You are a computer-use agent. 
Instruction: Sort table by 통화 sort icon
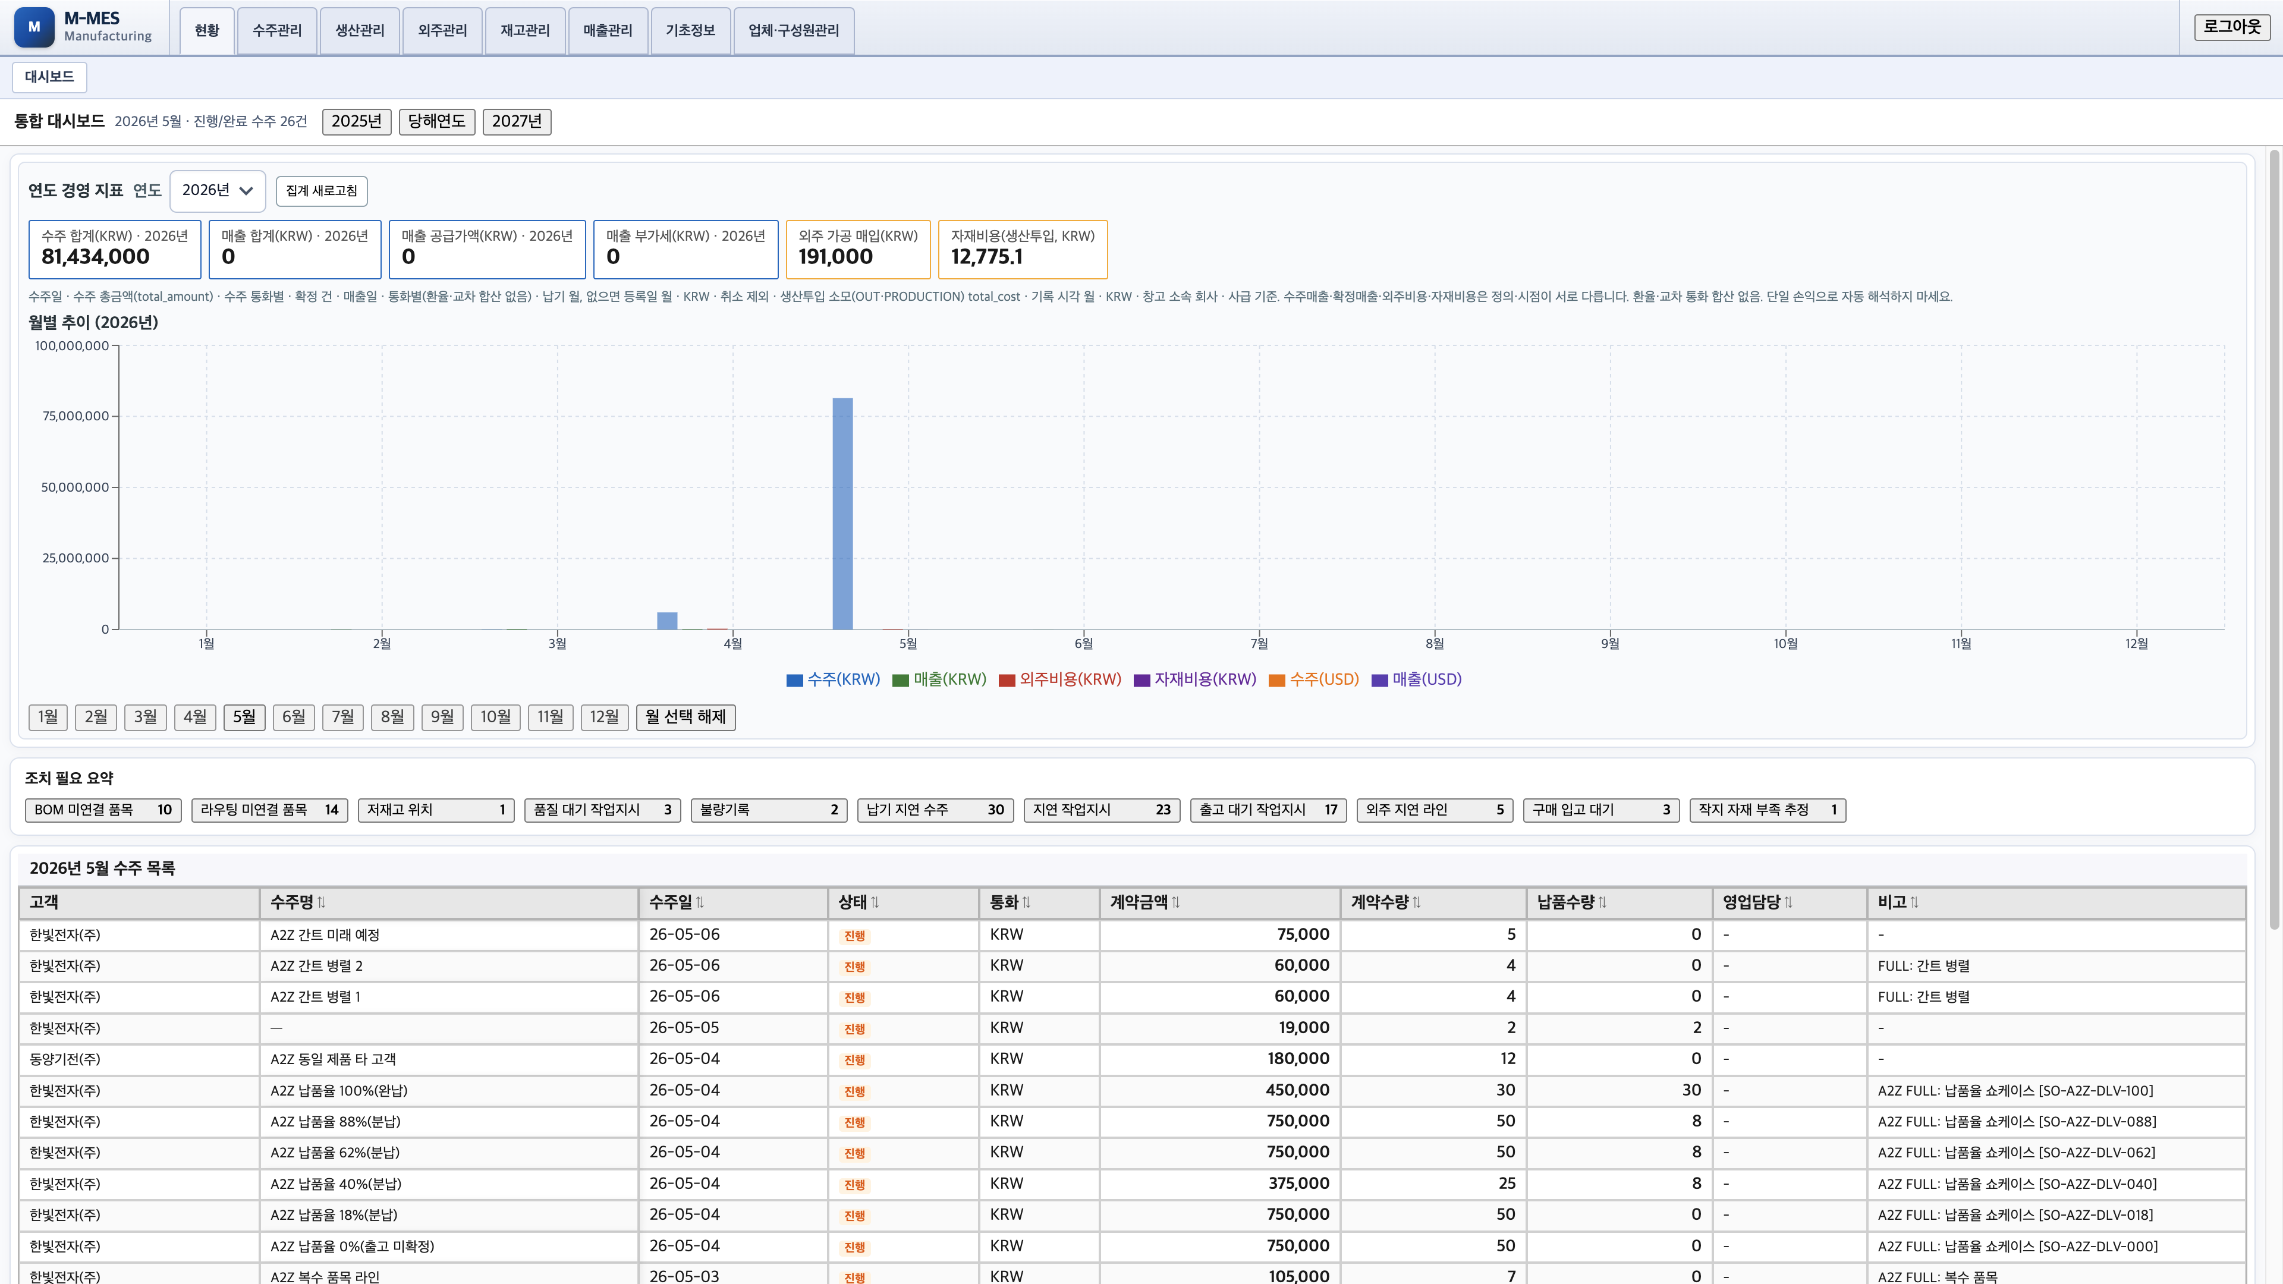(1026, 902)
